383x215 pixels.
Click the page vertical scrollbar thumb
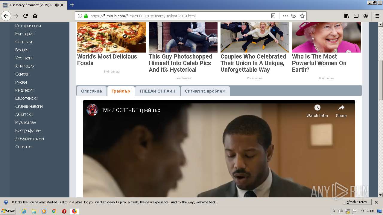tap(381, 80)
